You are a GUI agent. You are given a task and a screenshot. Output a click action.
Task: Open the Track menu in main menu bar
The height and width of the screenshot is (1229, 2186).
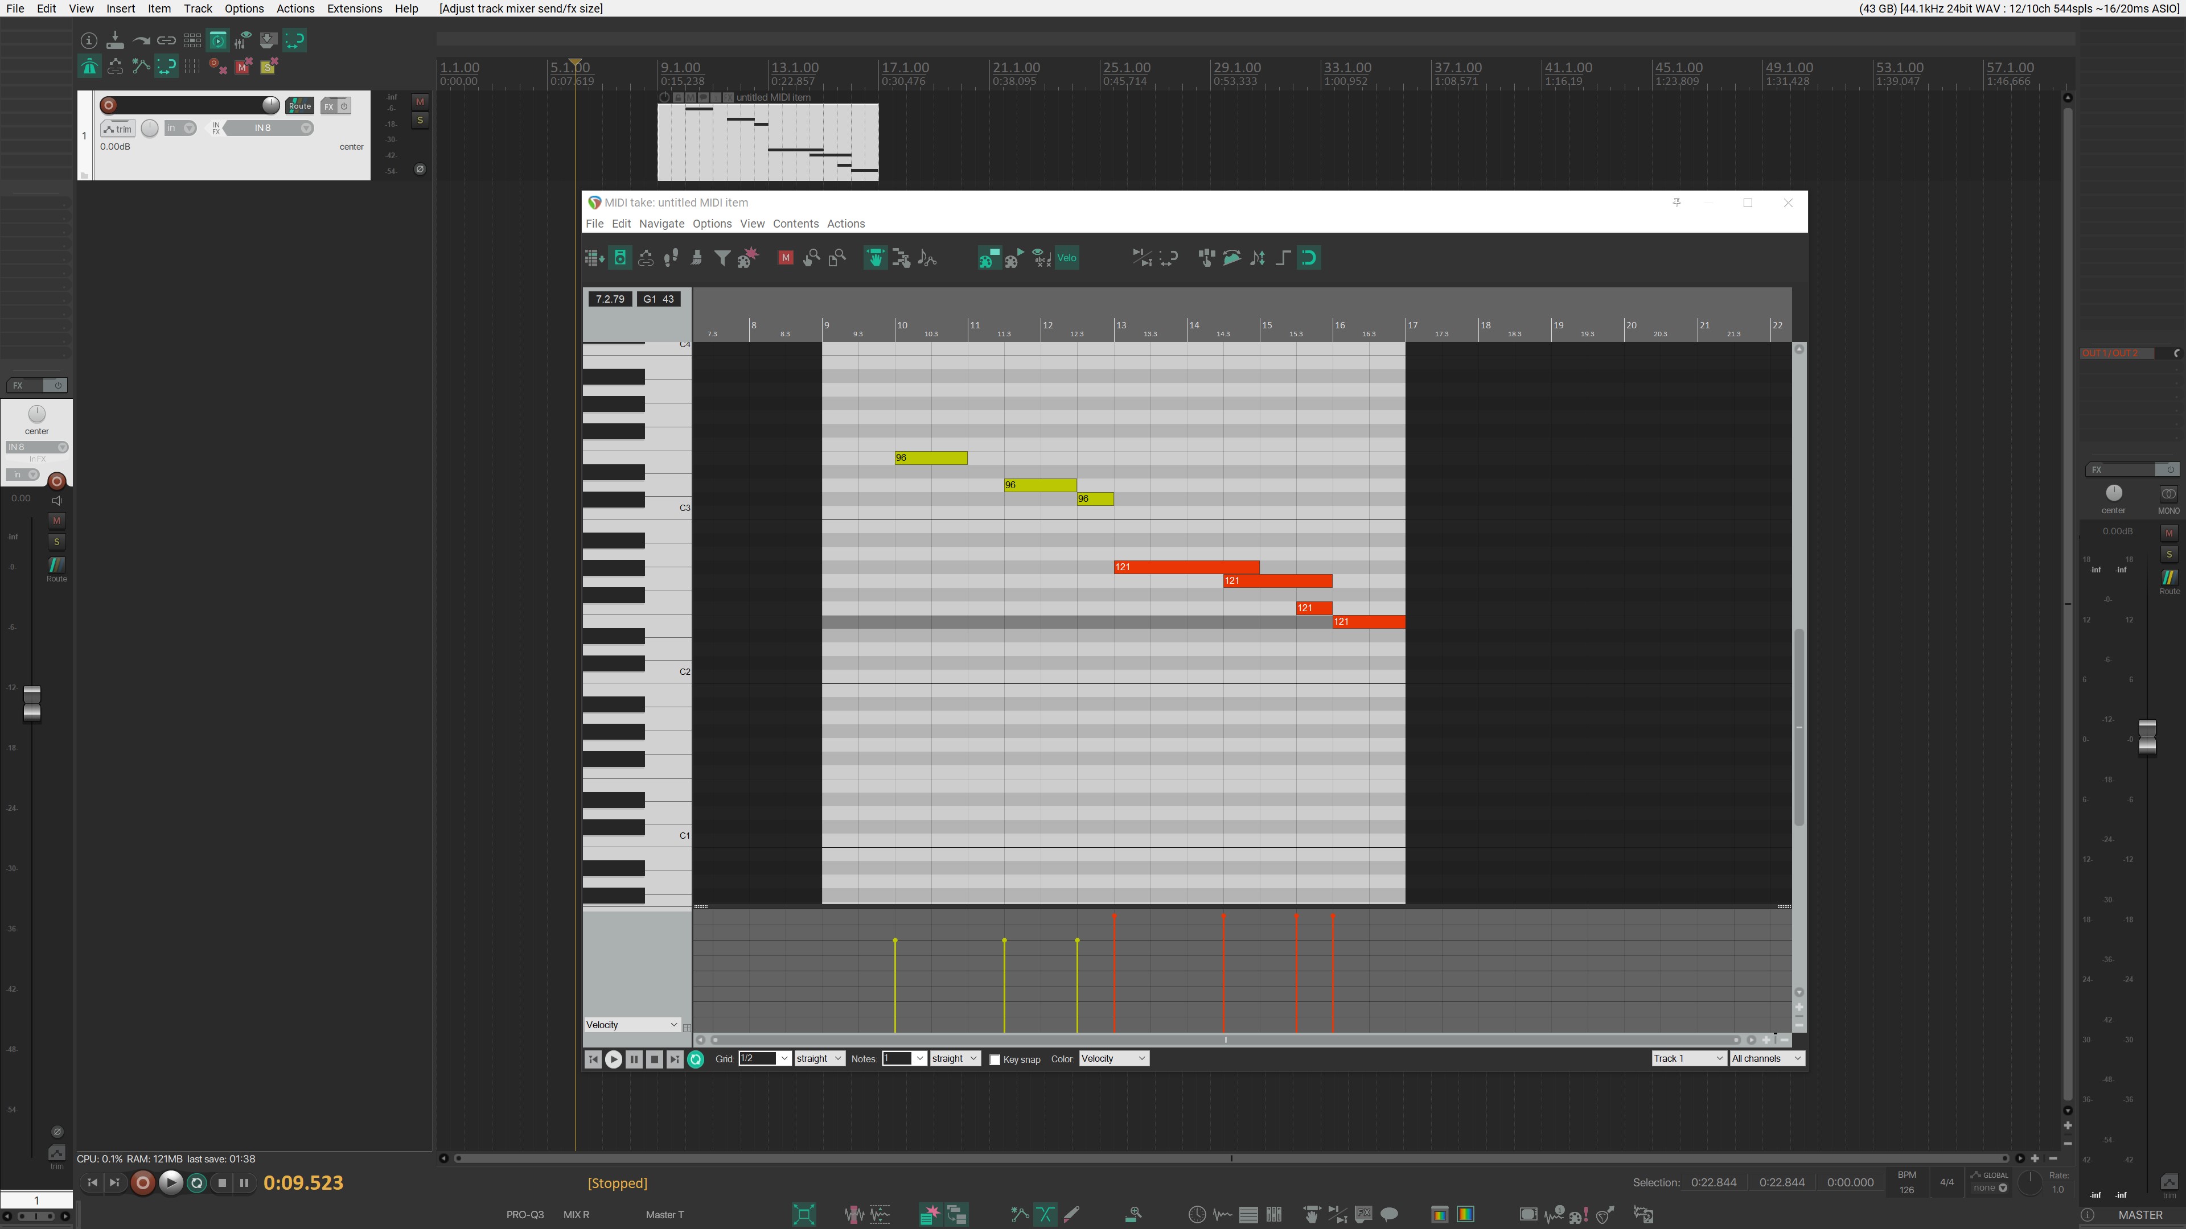198,9
